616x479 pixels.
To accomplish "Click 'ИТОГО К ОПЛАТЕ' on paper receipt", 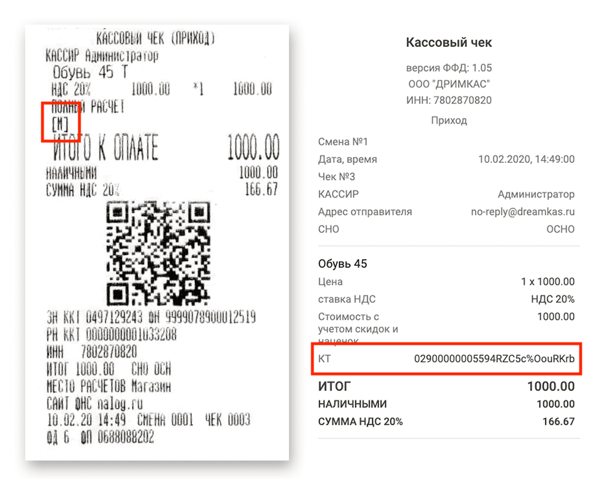I will (x=106, y=148).
